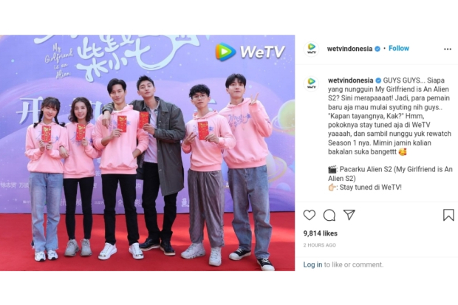Open the wetvindonesia username in the caption

pyautogui.click(x=350, y=80)
